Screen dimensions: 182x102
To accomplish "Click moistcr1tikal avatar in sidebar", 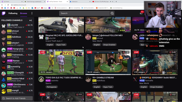I will [3, 80].
